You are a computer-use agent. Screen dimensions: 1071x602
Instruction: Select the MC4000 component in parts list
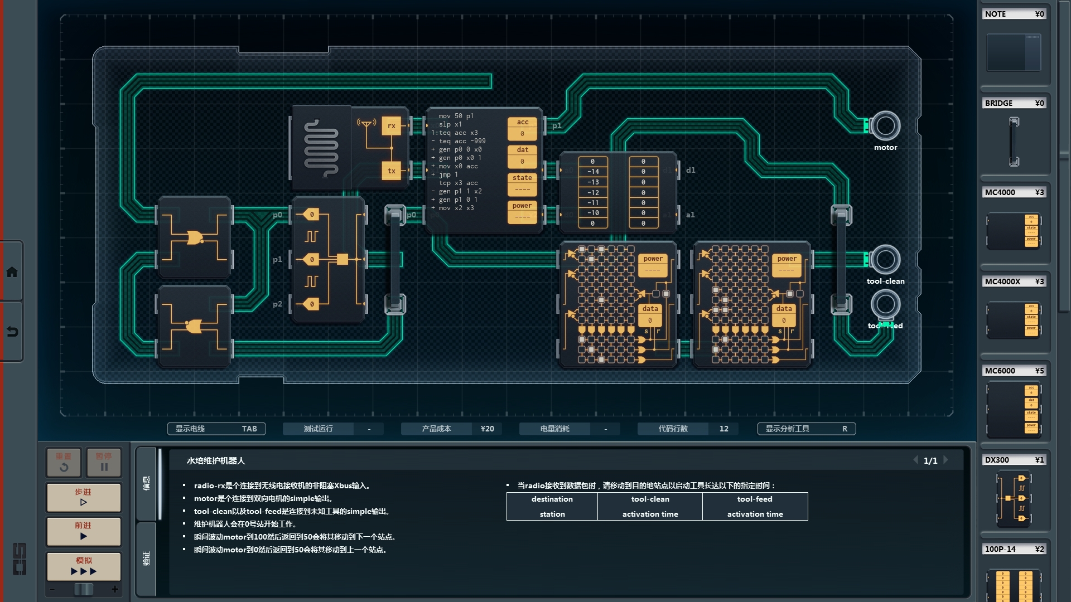[x=1014, y=230]
